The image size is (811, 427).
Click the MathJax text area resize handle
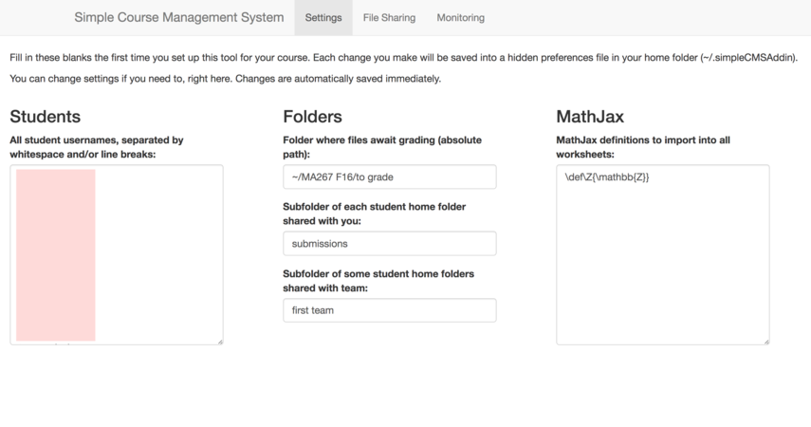(x=766, y=342)
